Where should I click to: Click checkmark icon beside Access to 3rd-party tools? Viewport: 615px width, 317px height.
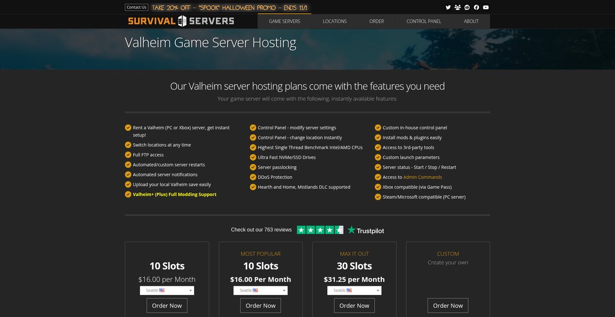[378, 148]
